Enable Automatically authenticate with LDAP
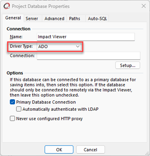 [x=19, y=109]
